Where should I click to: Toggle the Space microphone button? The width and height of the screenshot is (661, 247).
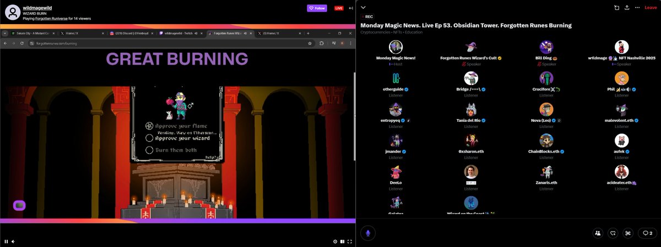368,233
